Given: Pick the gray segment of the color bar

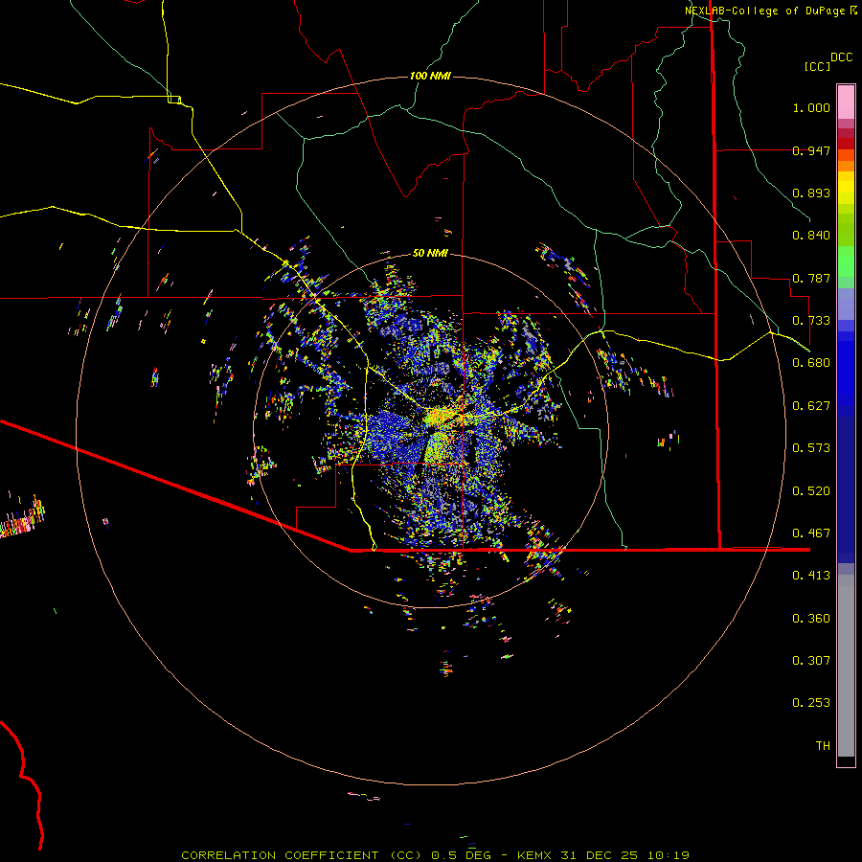Looking at the screenshot, I should click(x=846, y=666).
